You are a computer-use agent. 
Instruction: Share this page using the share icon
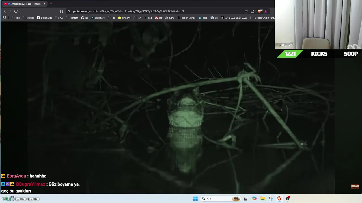click(x=253, y=11)
